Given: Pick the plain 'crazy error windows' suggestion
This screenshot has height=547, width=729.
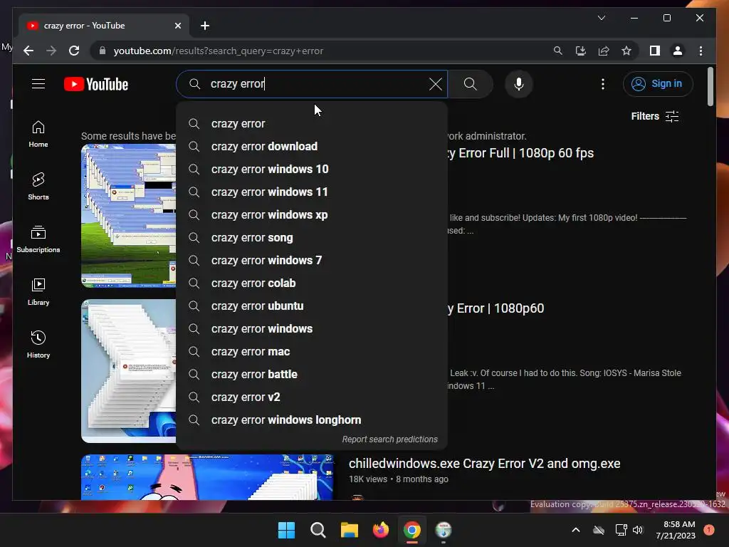Looking at the screenshot, I should 312,329.
